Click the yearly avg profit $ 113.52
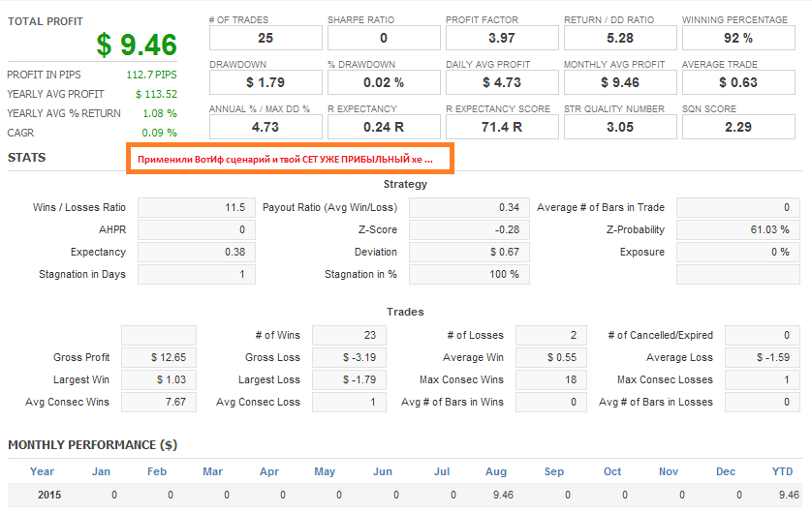 [x=156, y=94]
